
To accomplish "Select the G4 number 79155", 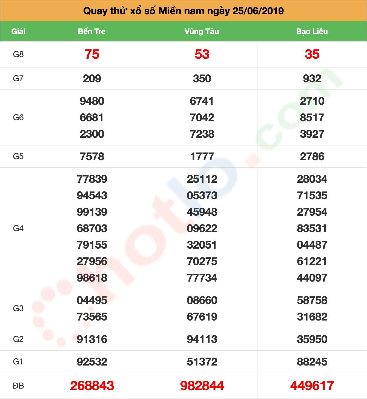I will [x=92, y=245].
